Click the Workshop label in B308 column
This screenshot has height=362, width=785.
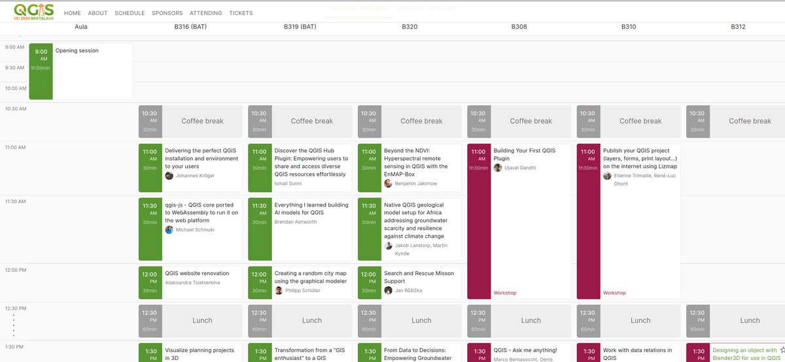tap(505, 293)
